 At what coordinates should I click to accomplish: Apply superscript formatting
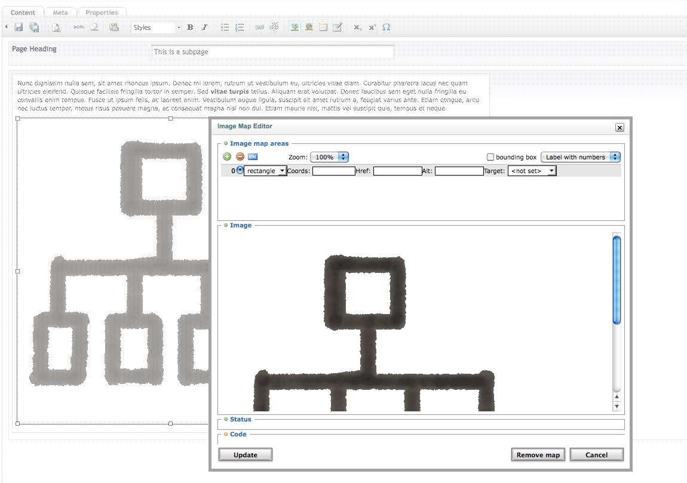[372, 27]
